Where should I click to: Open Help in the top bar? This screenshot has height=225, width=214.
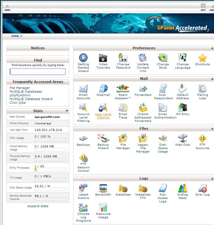(x=203, y=7)
